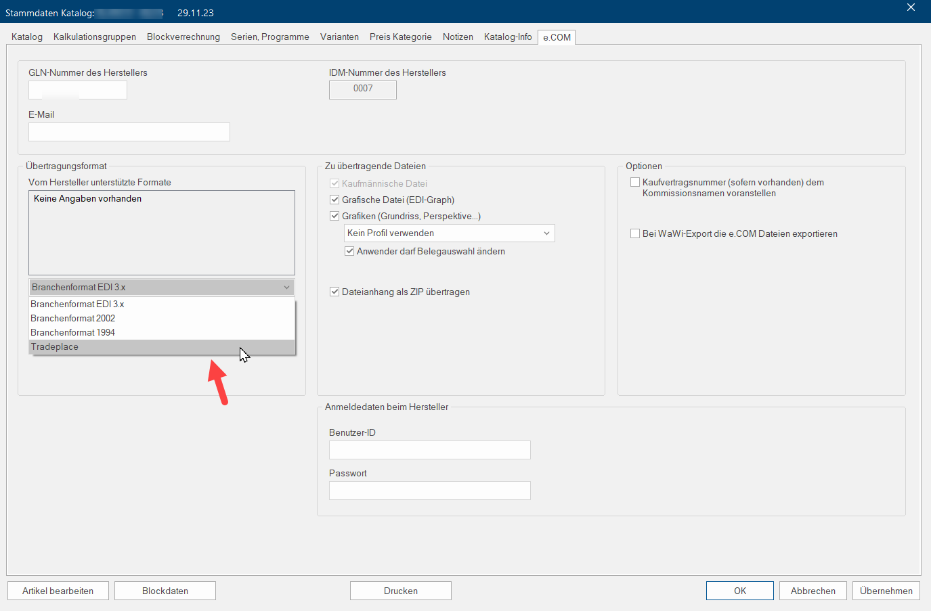Select Tradeplace in the format list

coord(55,346)
